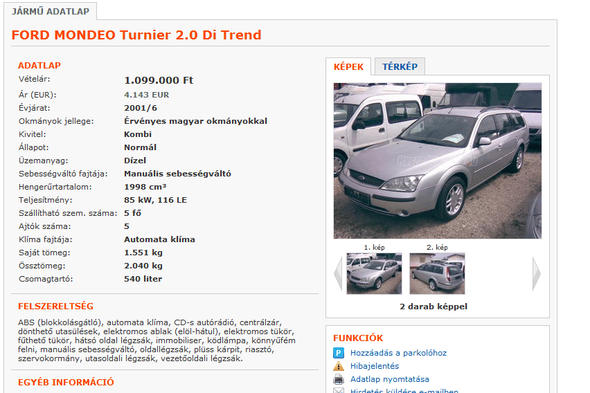Screen dimensions: 590x393
Task: Advance image gallery with right arrow
Action: pyautogui.click(x=536, y=273)
